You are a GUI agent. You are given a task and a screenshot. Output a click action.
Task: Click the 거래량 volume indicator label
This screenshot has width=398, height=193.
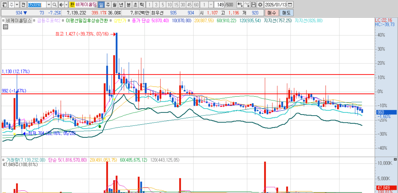[26, 160]
